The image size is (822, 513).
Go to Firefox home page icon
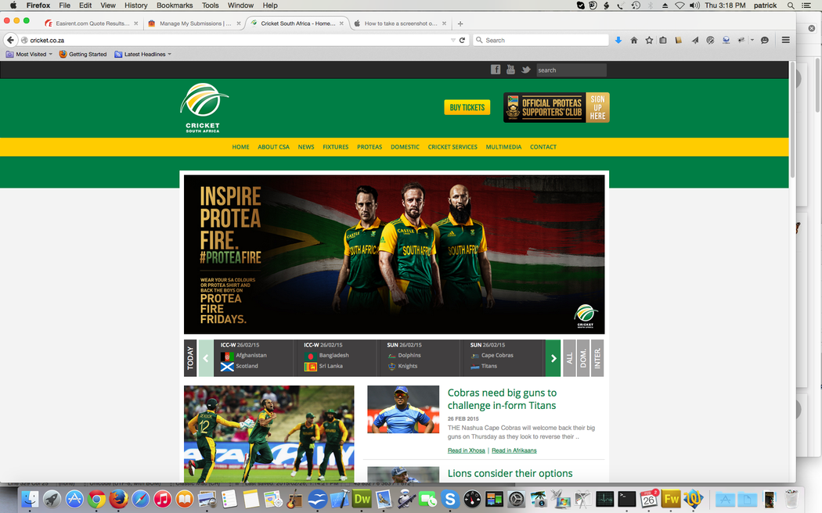point(634,40)
